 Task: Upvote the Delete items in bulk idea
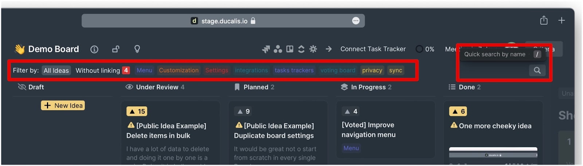[137, 111]
